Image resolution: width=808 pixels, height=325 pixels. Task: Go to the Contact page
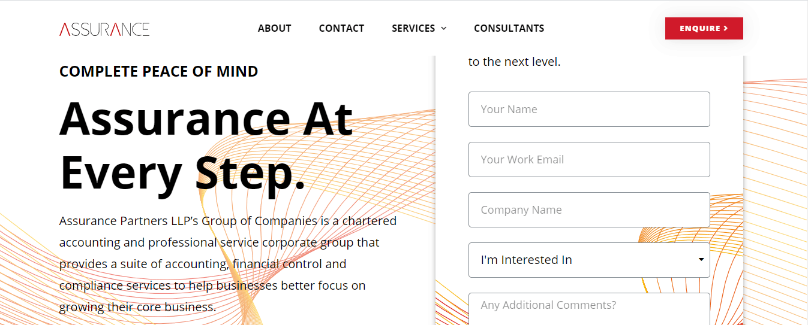(341, 28)
